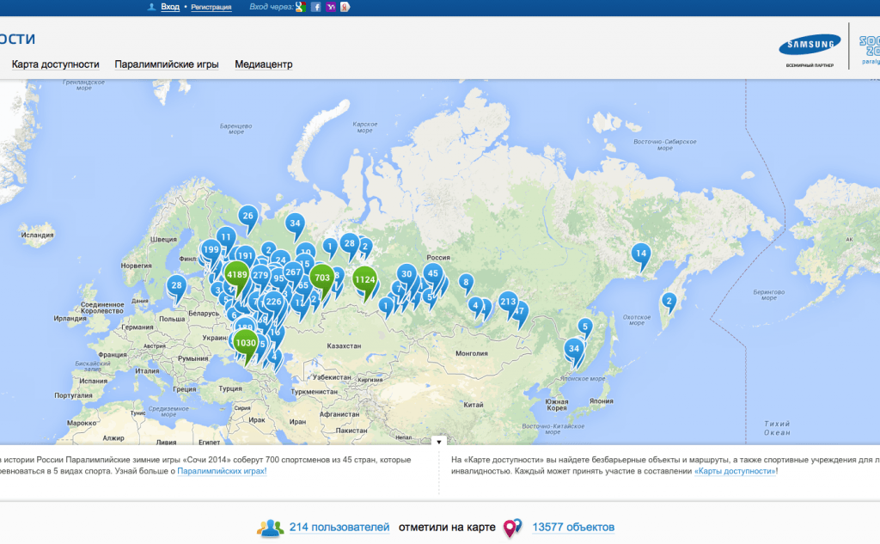
Task: Click the 214 пользователей link
Action: [339, 527]
